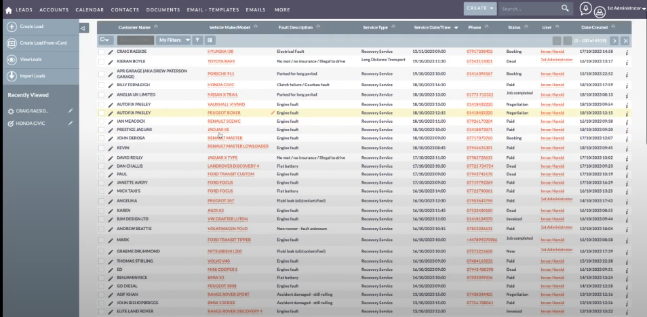Click the search magnifier icon
647x317 pixels.
(x=565, y=9)
